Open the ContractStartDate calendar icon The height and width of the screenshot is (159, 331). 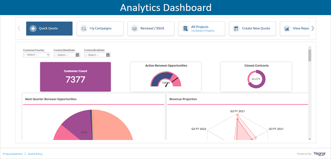78,55
